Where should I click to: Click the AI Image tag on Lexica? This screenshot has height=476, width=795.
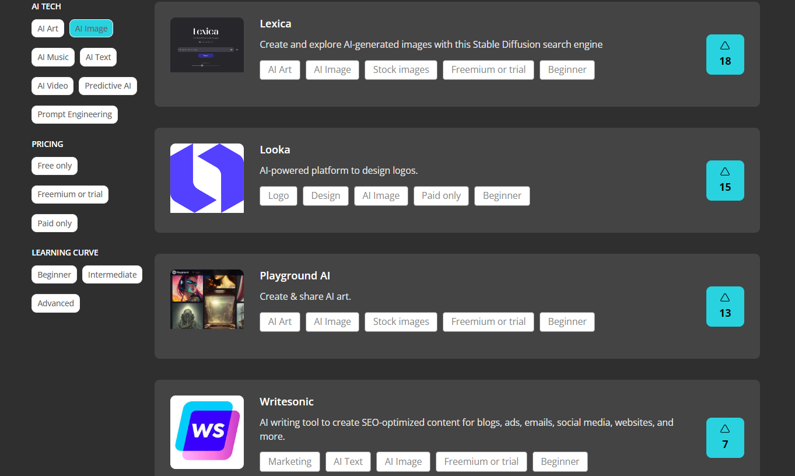[x=332, y=70]
